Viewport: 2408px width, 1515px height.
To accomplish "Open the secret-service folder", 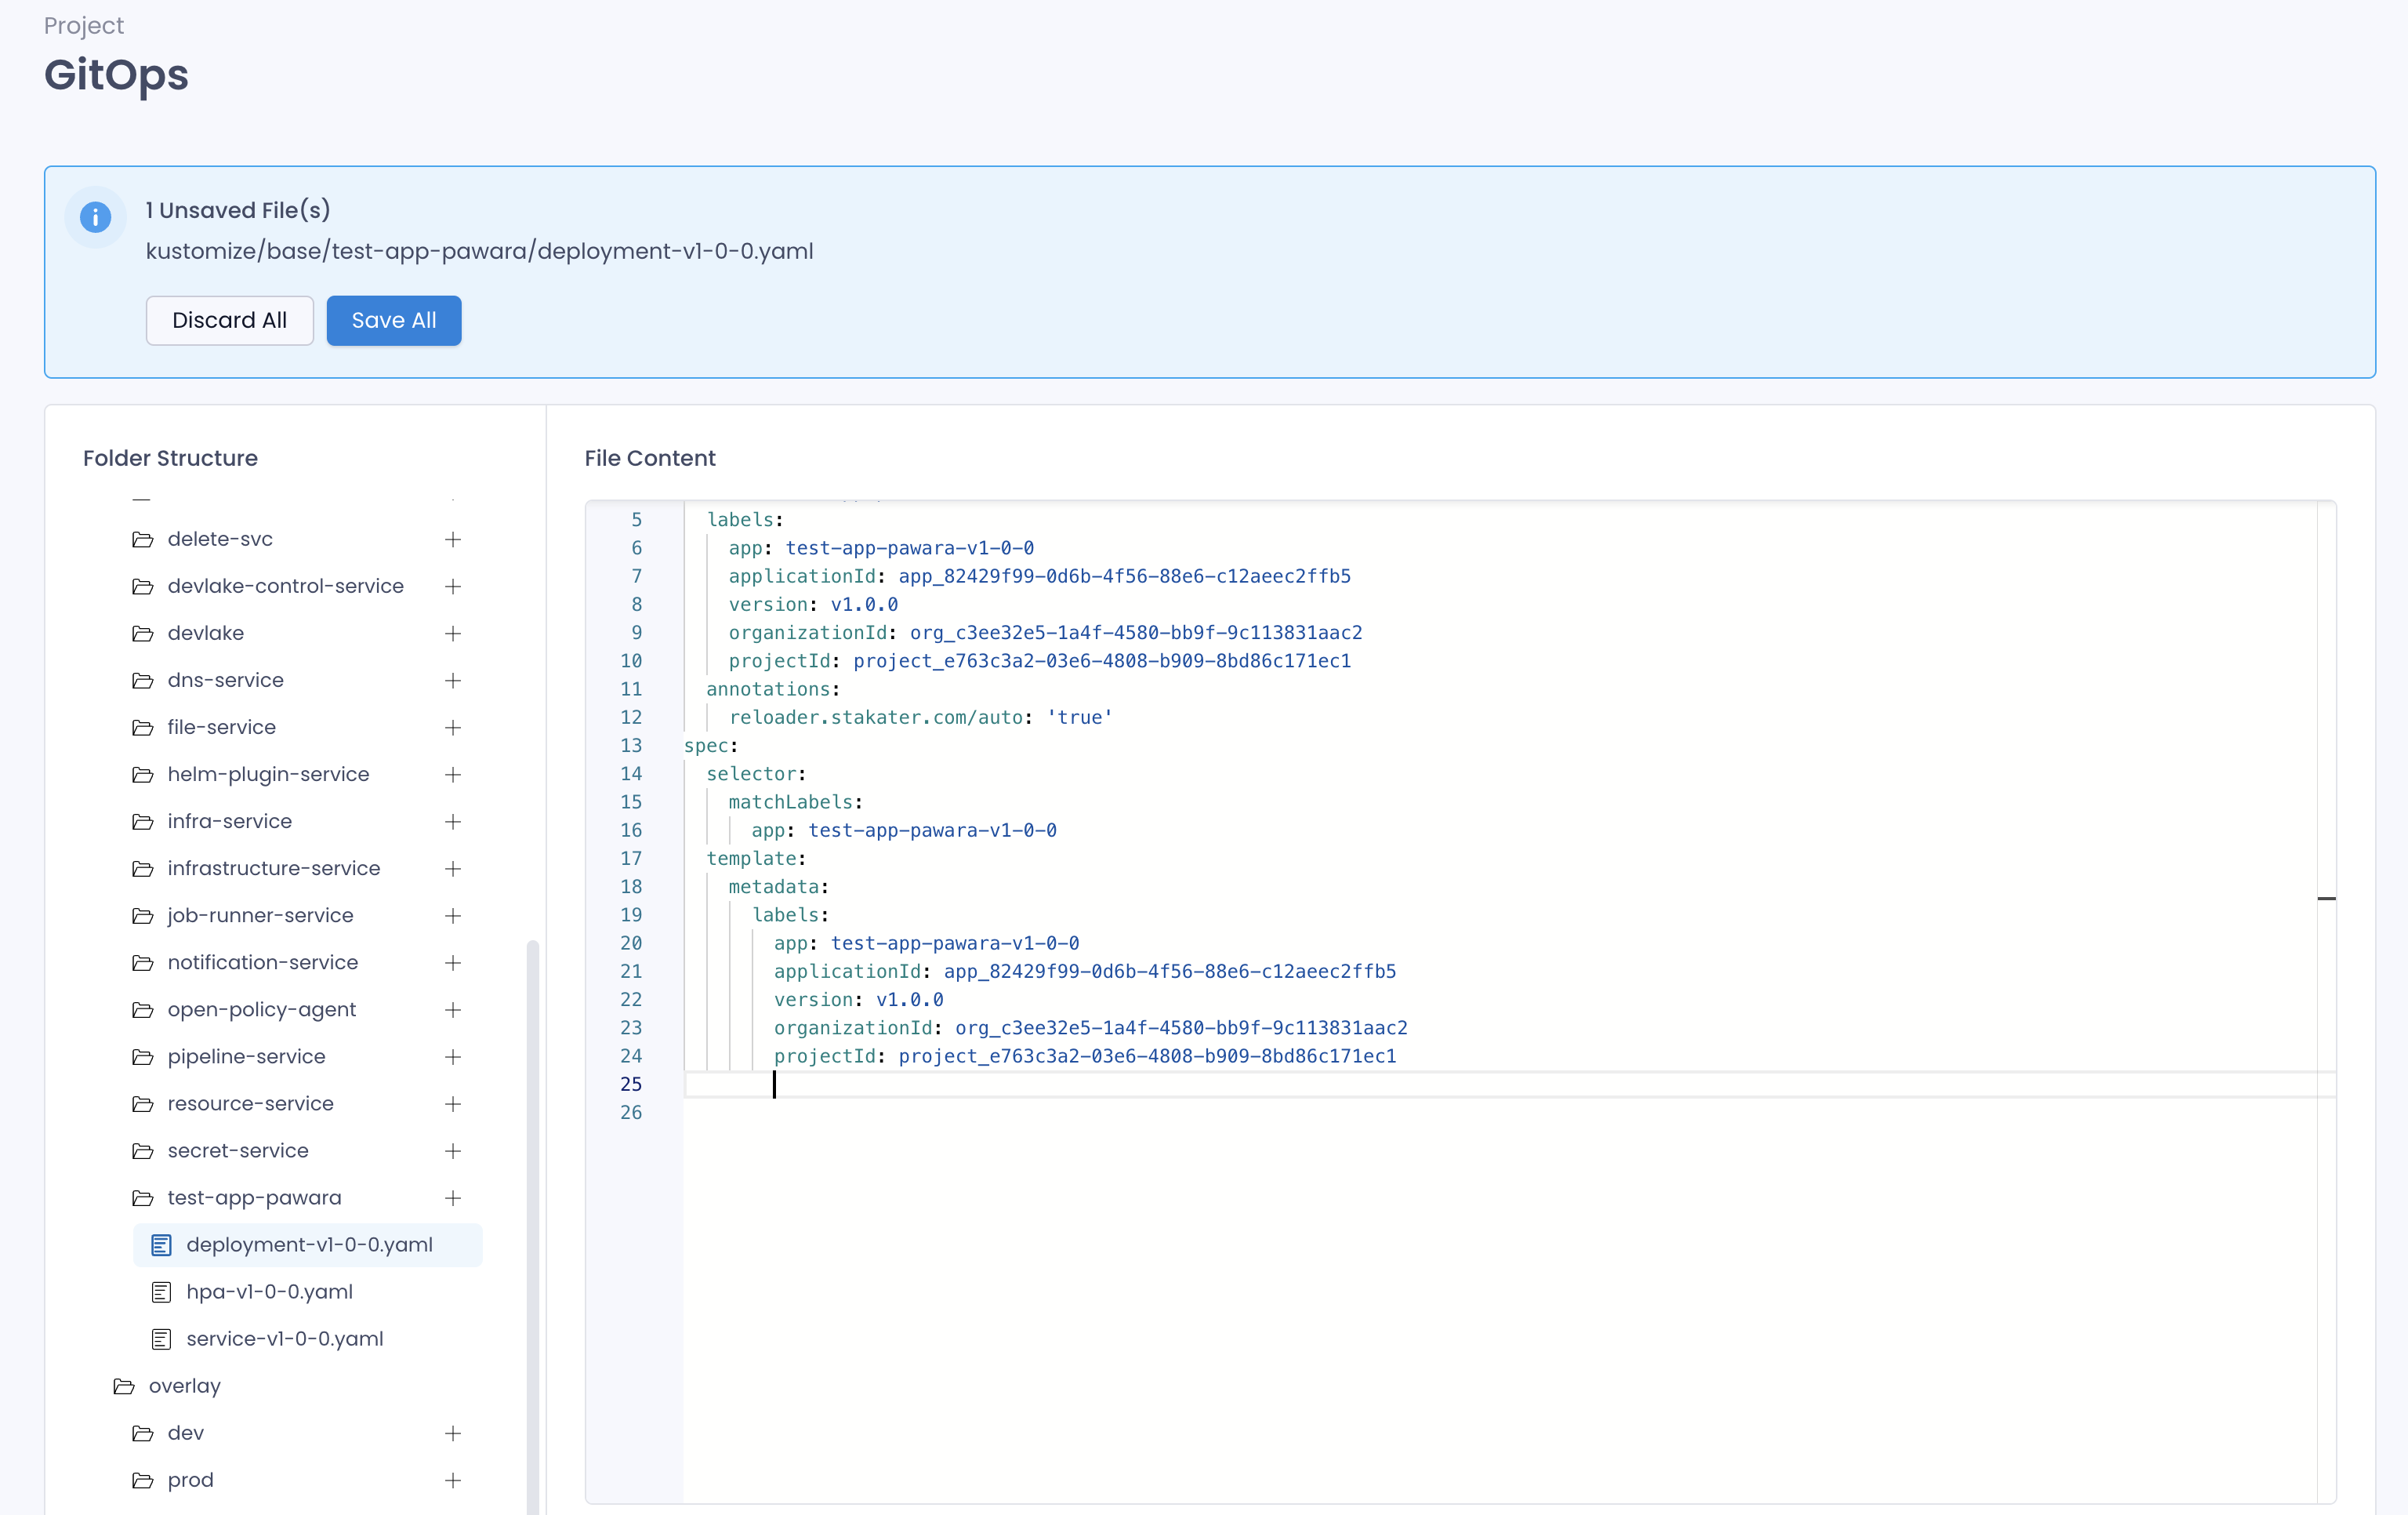I will click(220, 1151).
